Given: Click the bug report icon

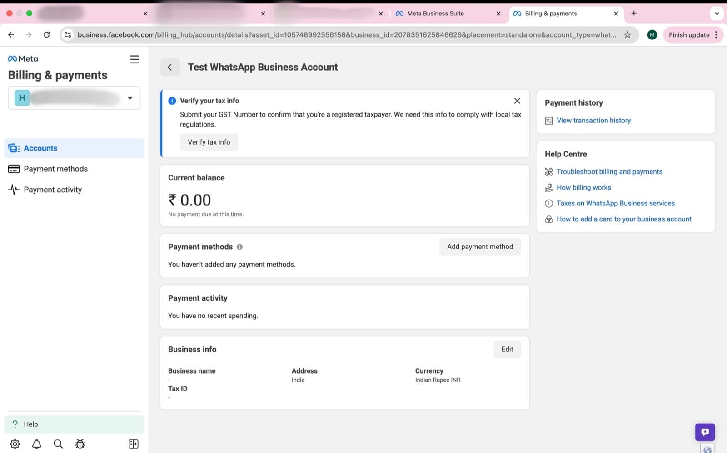Looking at the screenshot, I should 80,444.
